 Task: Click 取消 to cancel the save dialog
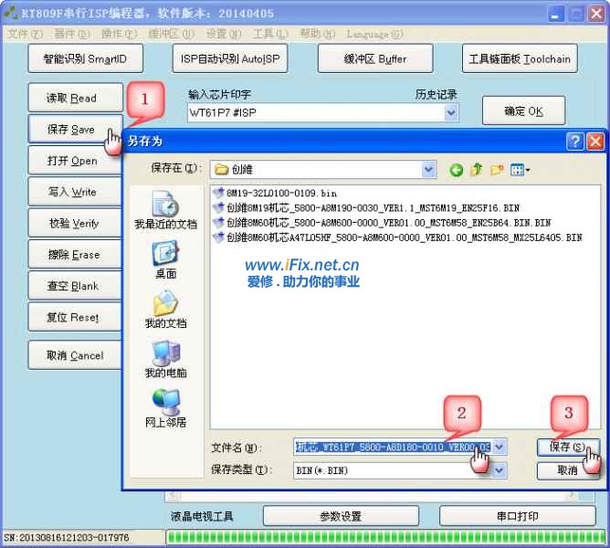(567, 470)
